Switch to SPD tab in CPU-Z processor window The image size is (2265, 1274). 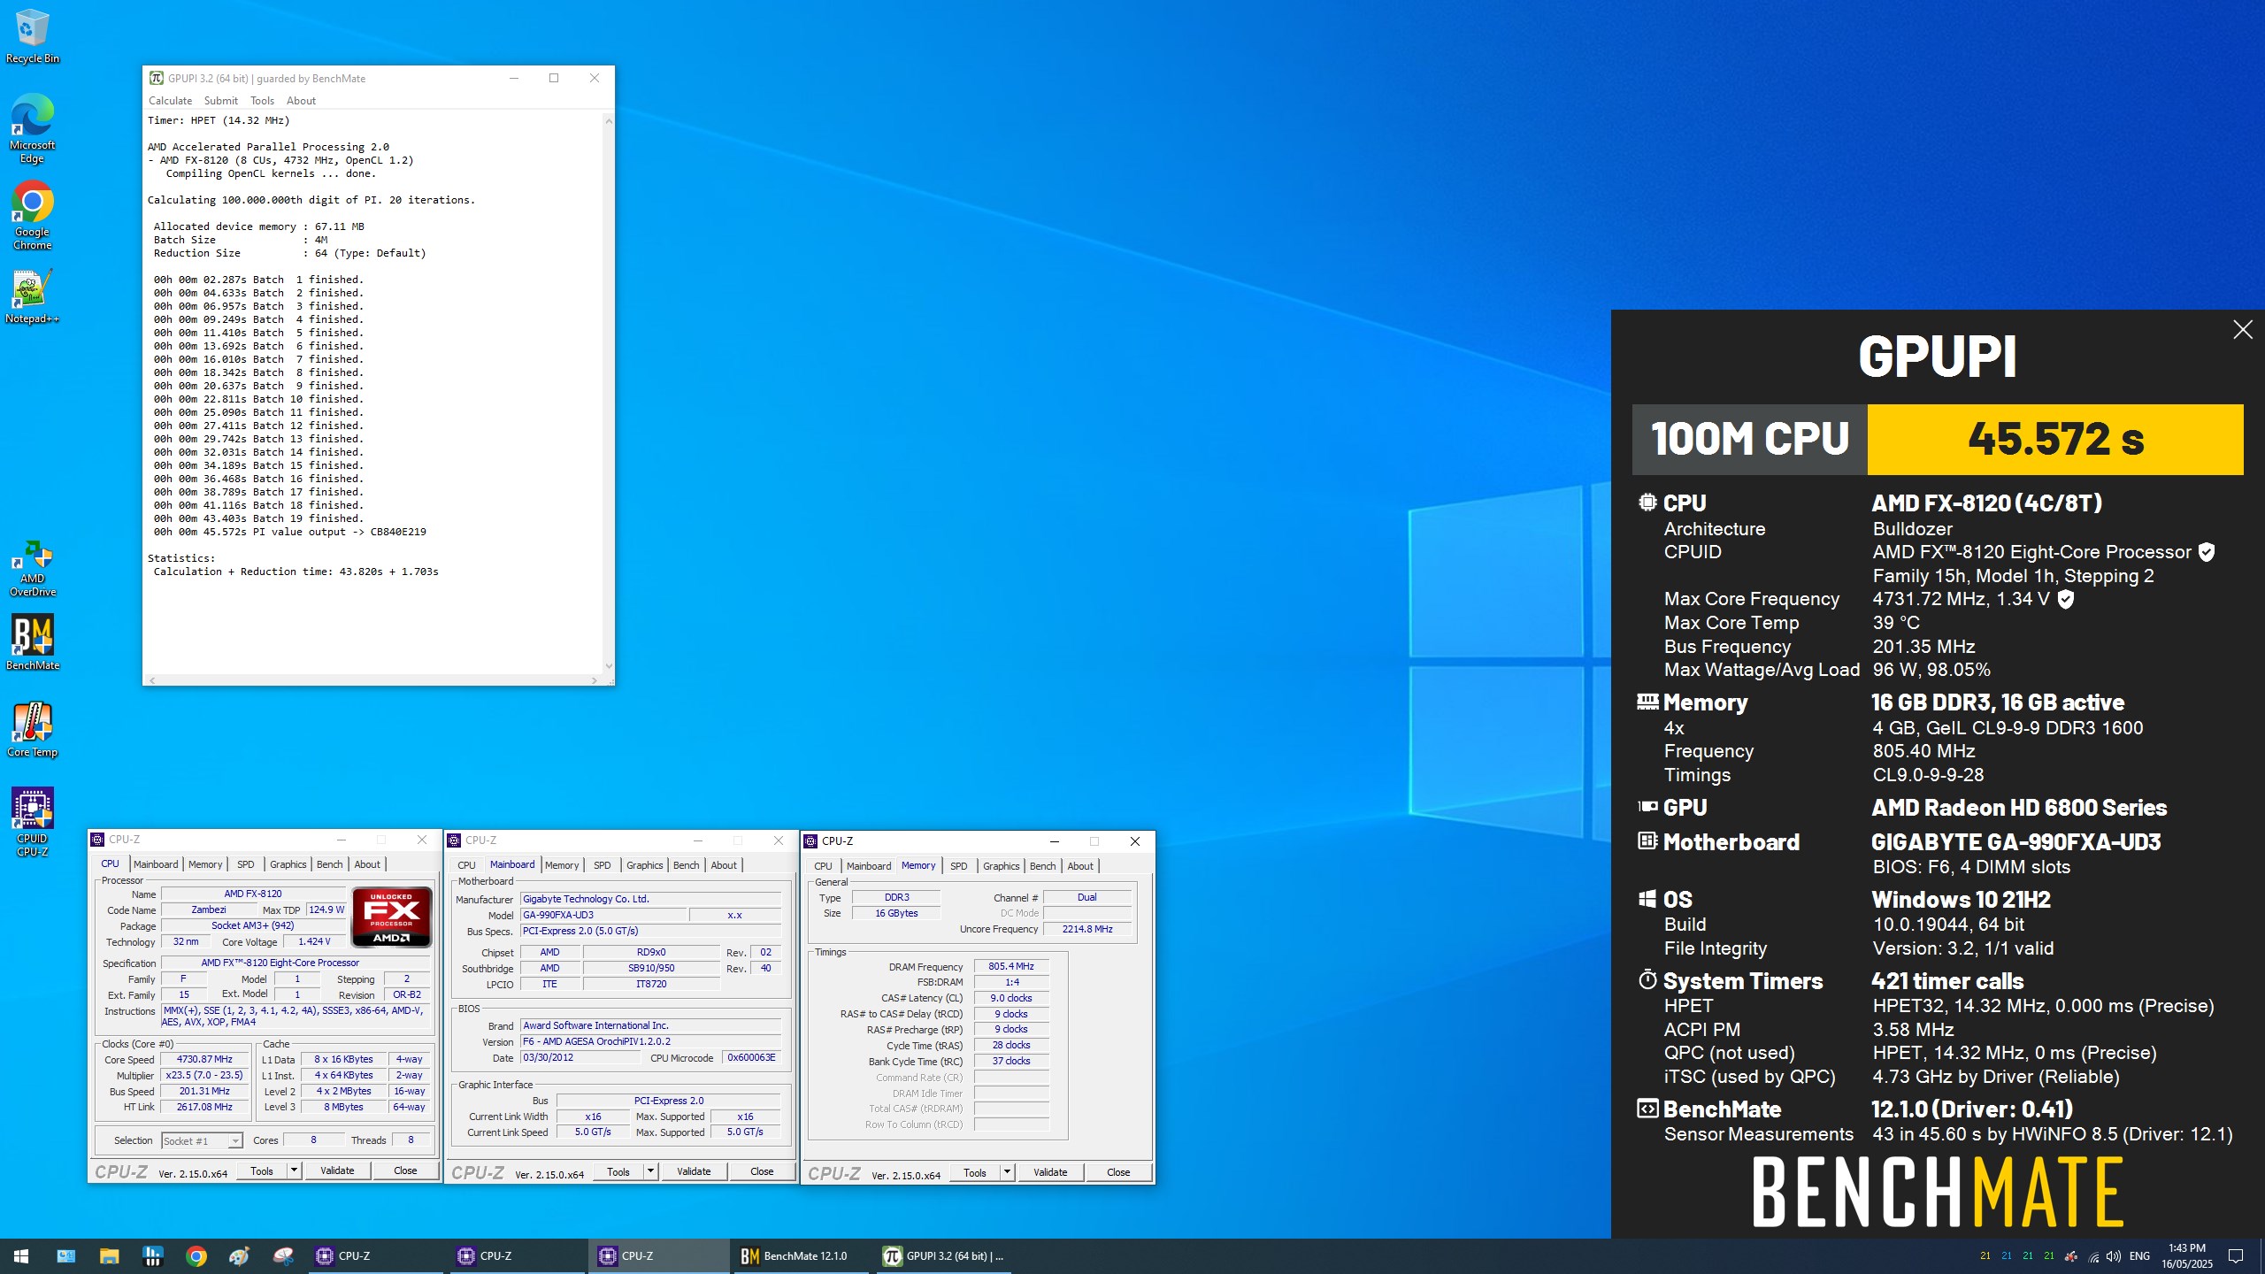pos(245,864)
